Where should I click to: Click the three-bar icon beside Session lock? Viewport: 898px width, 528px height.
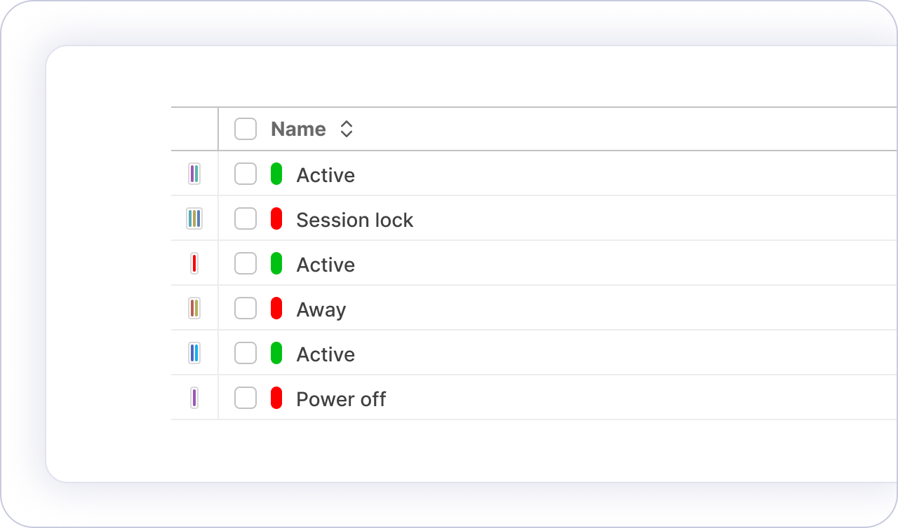194,218
